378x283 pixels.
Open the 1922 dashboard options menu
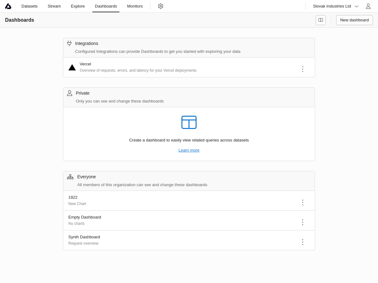click(303, 203)
